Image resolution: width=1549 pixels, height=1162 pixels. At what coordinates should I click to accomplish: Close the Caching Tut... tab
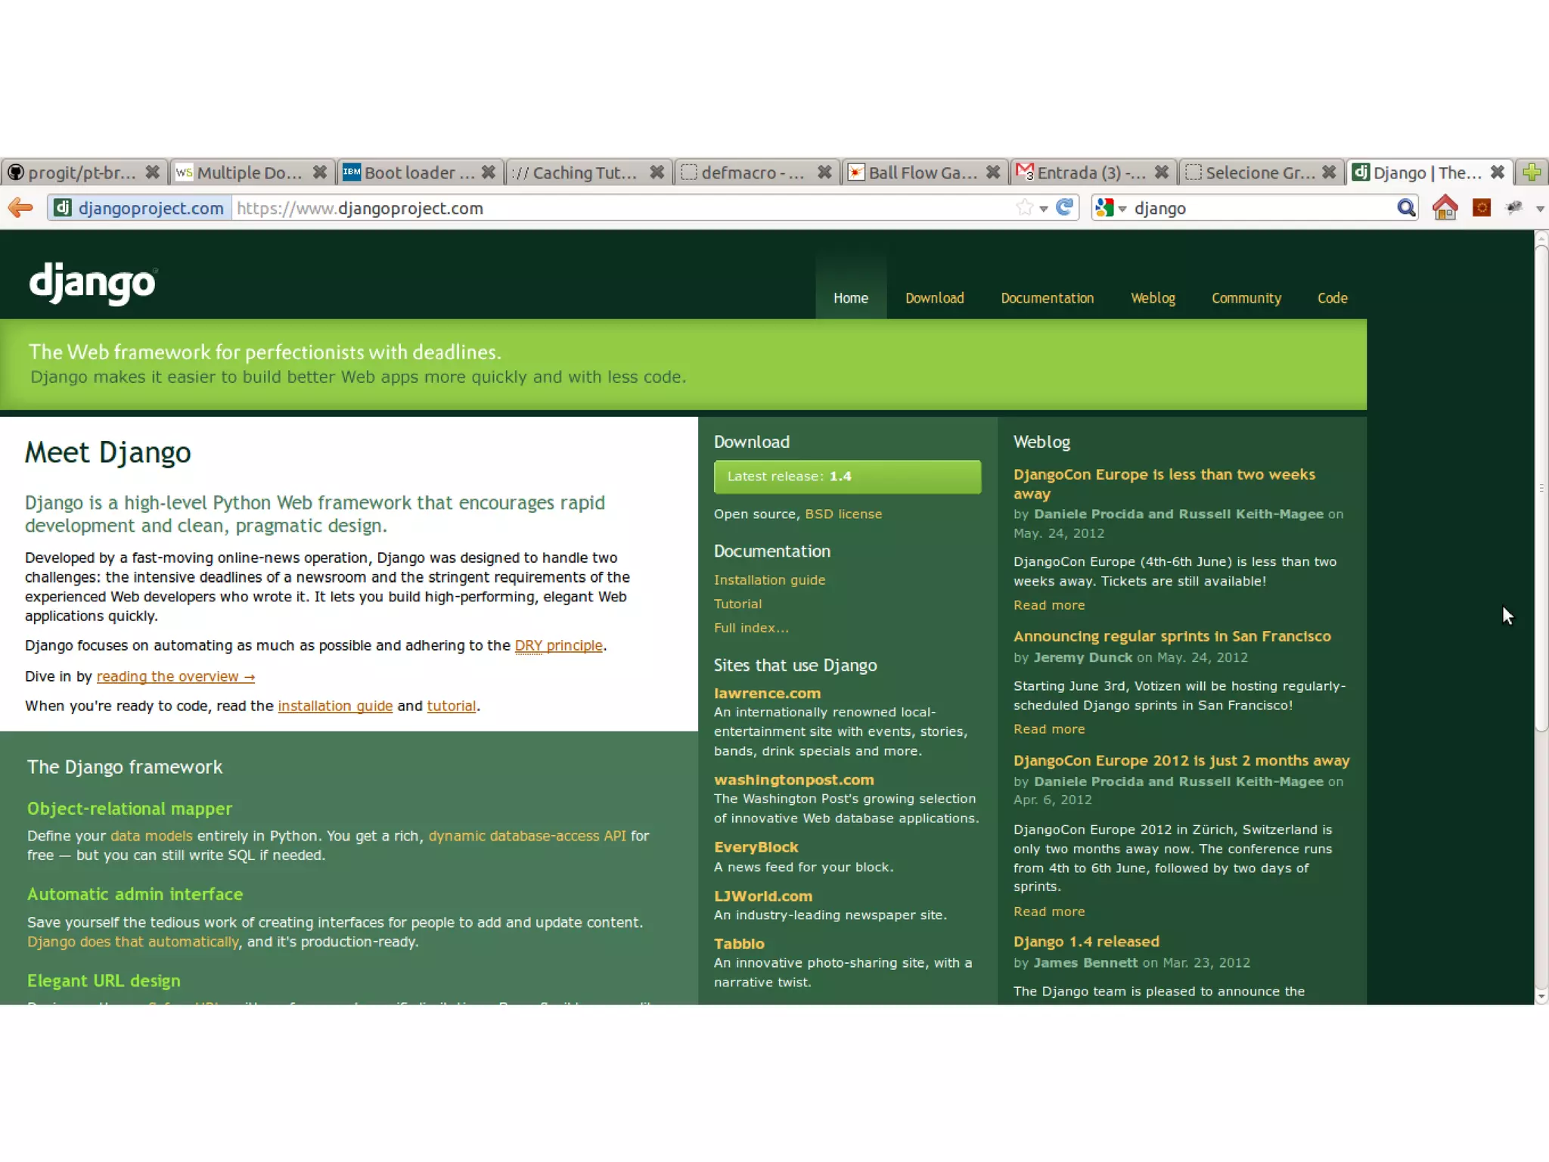pyautogui.click(x=657, y=172)
